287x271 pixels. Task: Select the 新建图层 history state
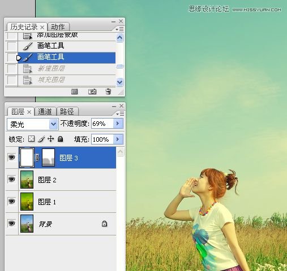[51, 68]
